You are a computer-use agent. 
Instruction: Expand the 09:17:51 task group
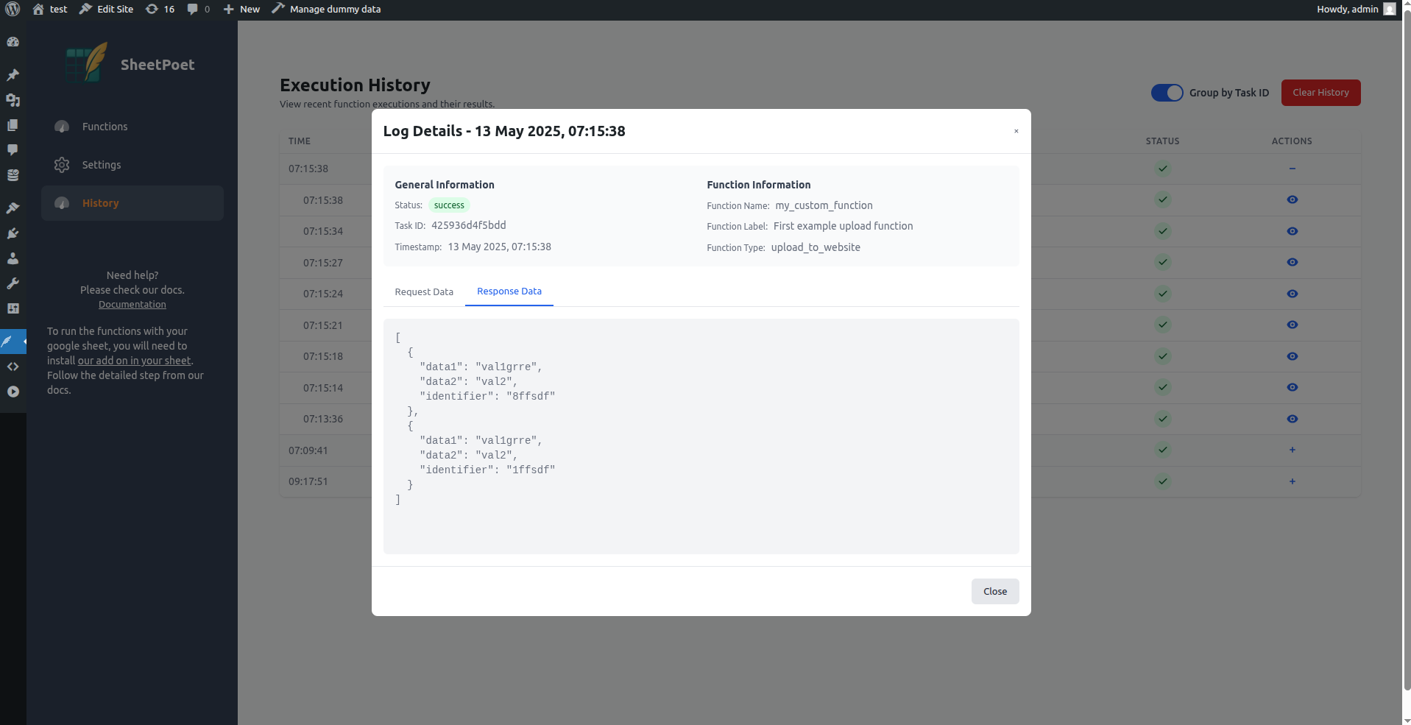click(x=1292, y=481)
